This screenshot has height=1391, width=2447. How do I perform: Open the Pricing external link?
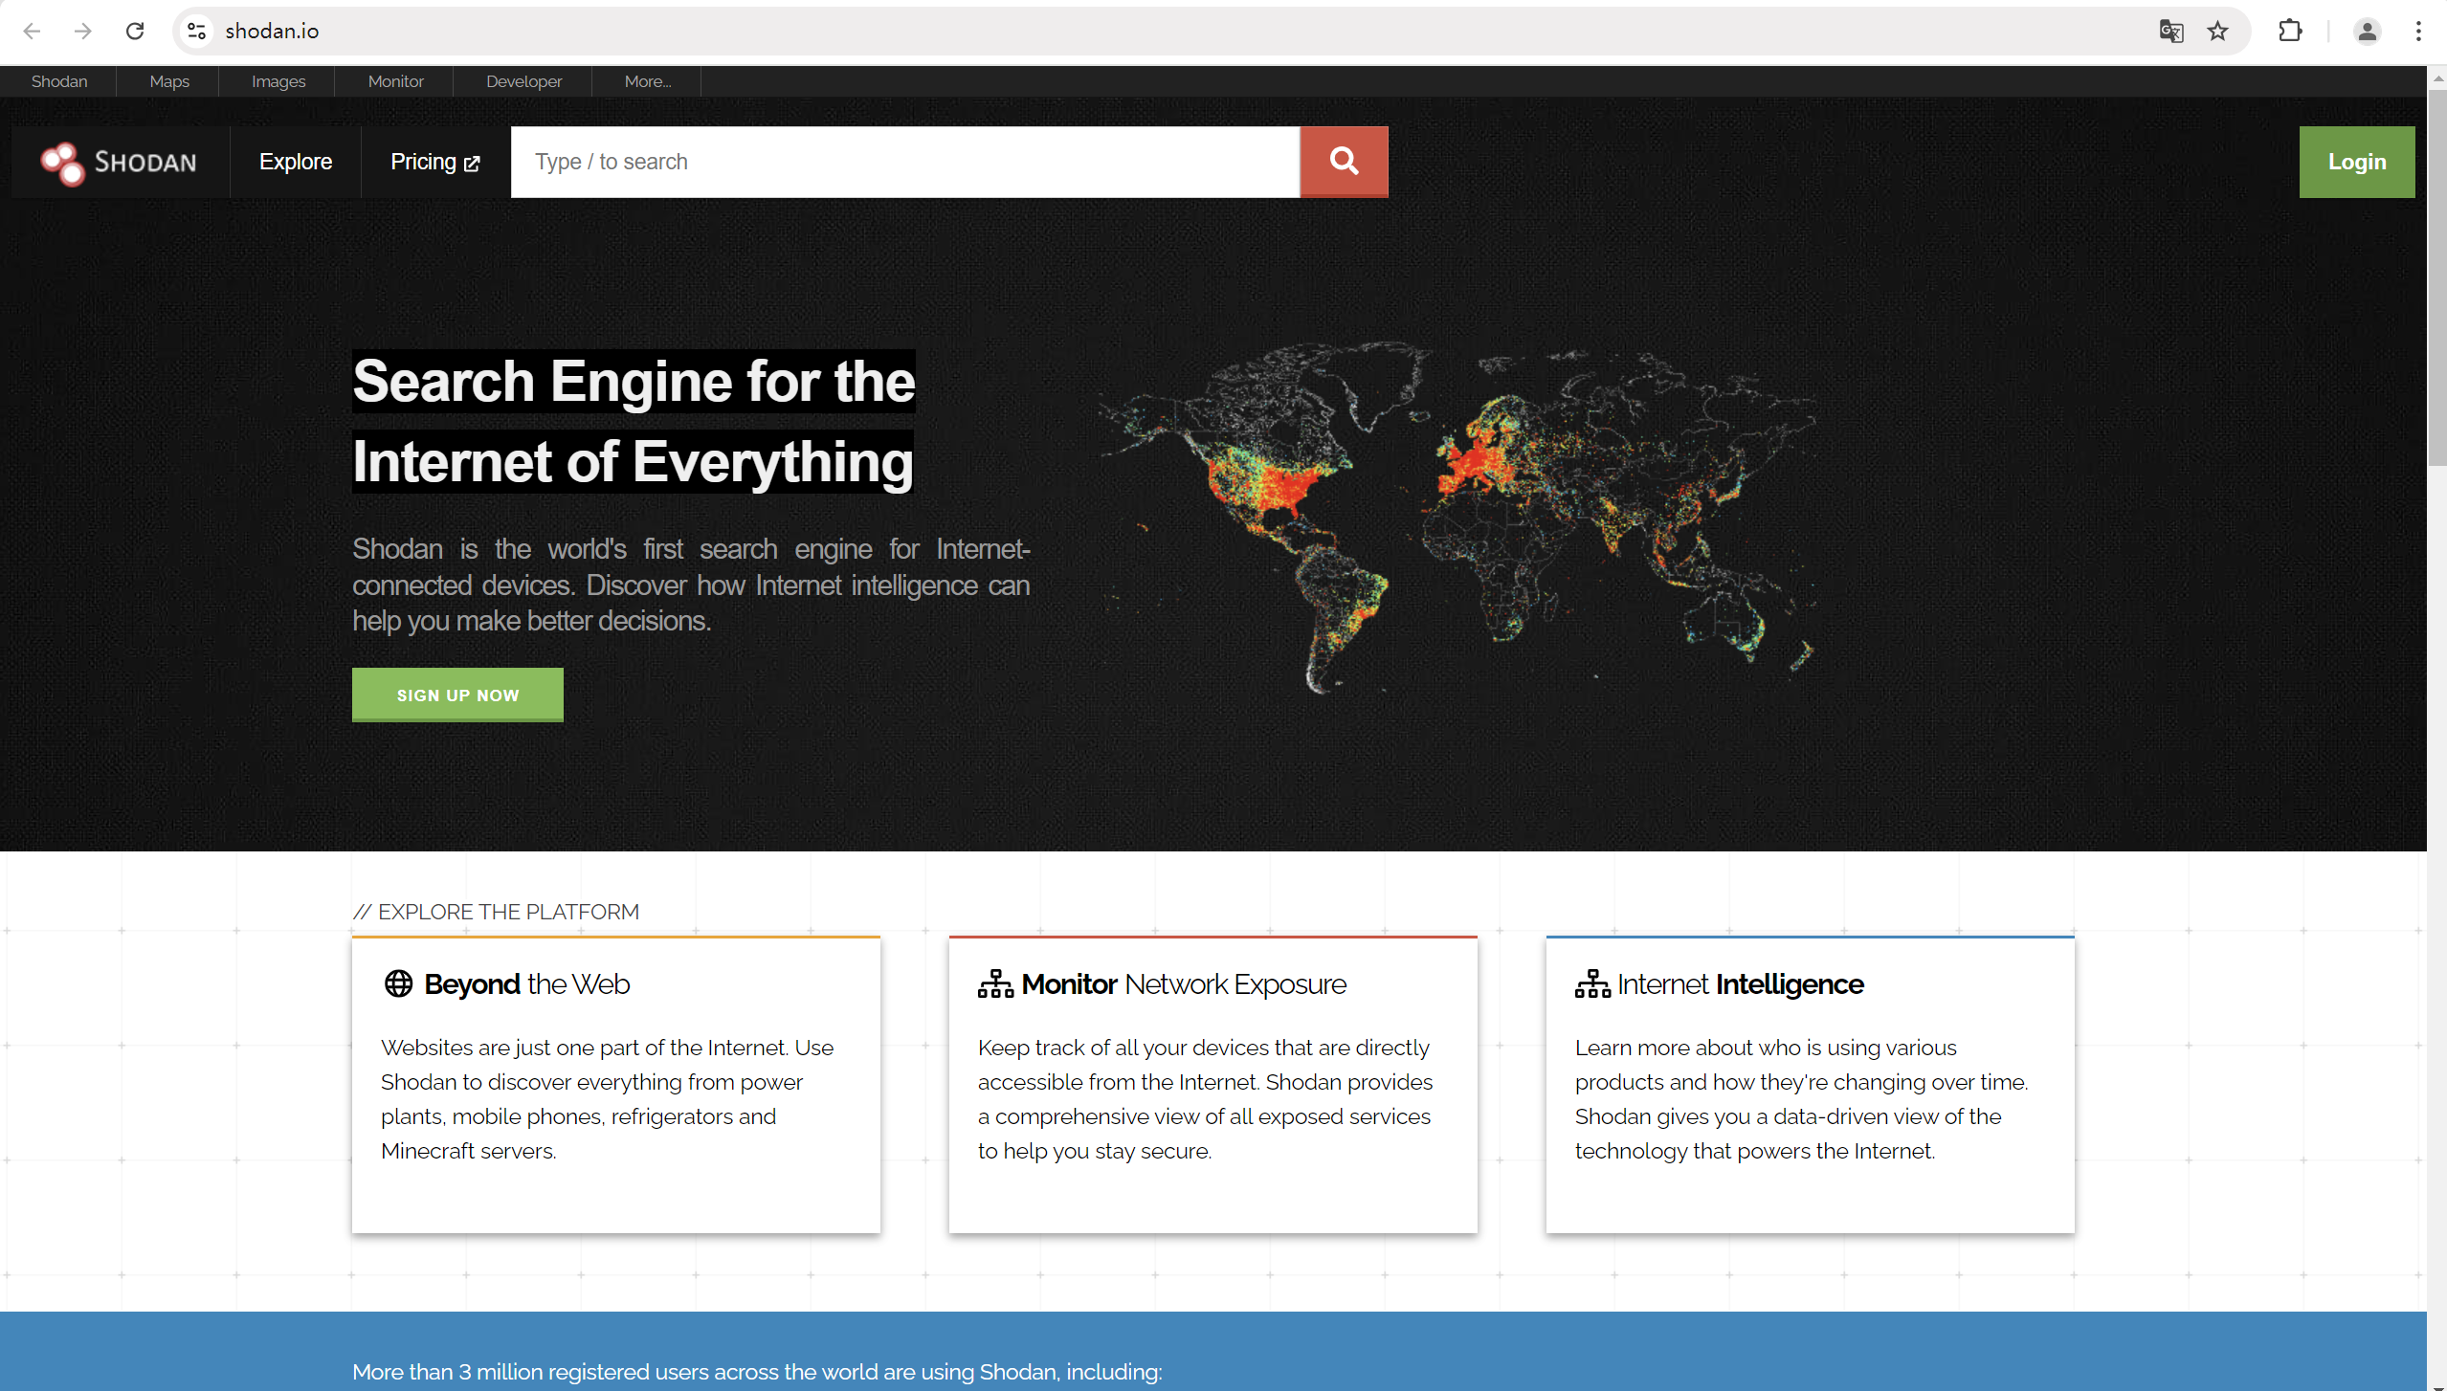(x=434, y=162)
